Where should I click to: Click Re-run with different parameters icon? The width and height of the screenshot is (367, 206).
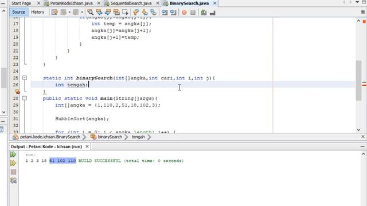tap(13, 163)
